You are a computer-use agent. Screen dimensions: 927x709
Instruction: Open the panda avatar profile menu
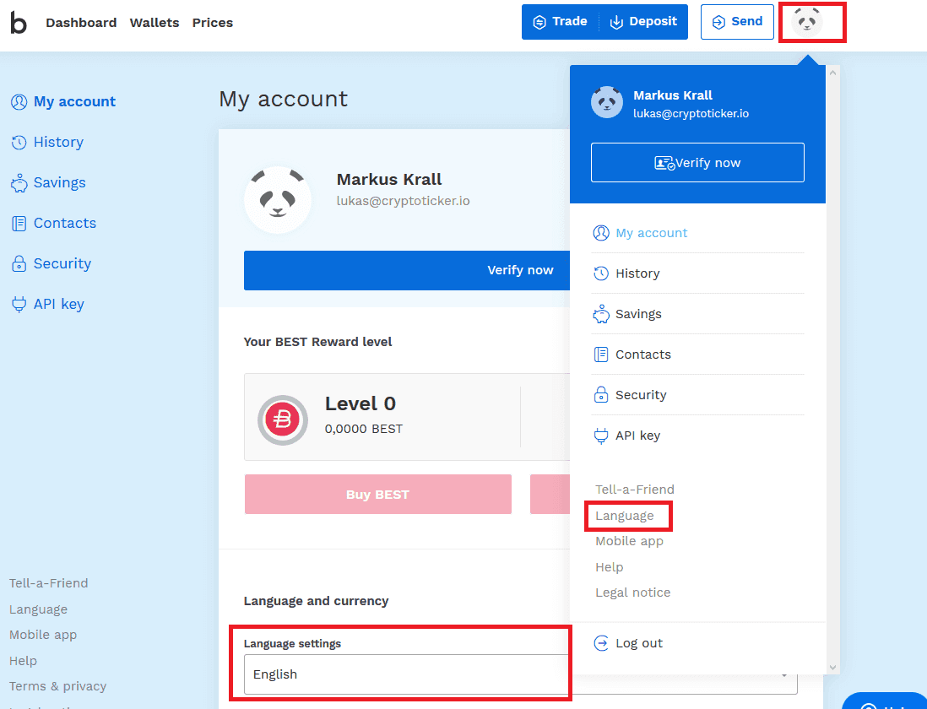808,22
